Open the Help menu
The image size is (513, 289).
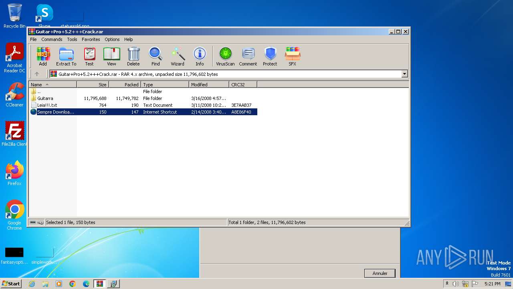128,39
